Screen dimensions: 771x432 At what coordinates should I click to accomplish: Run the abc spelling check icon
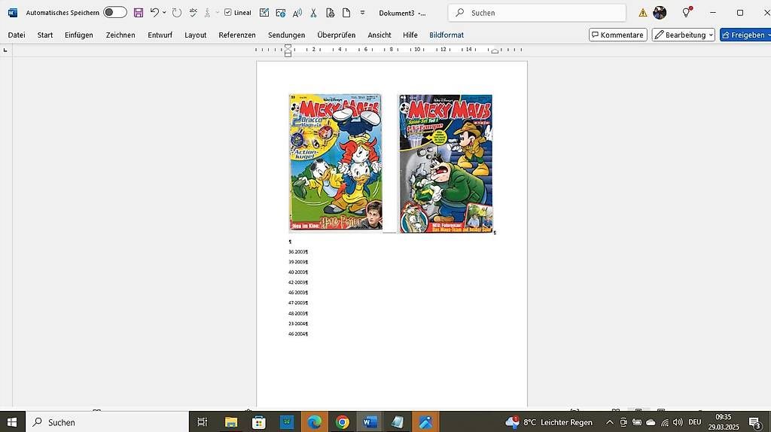[194, 13]
